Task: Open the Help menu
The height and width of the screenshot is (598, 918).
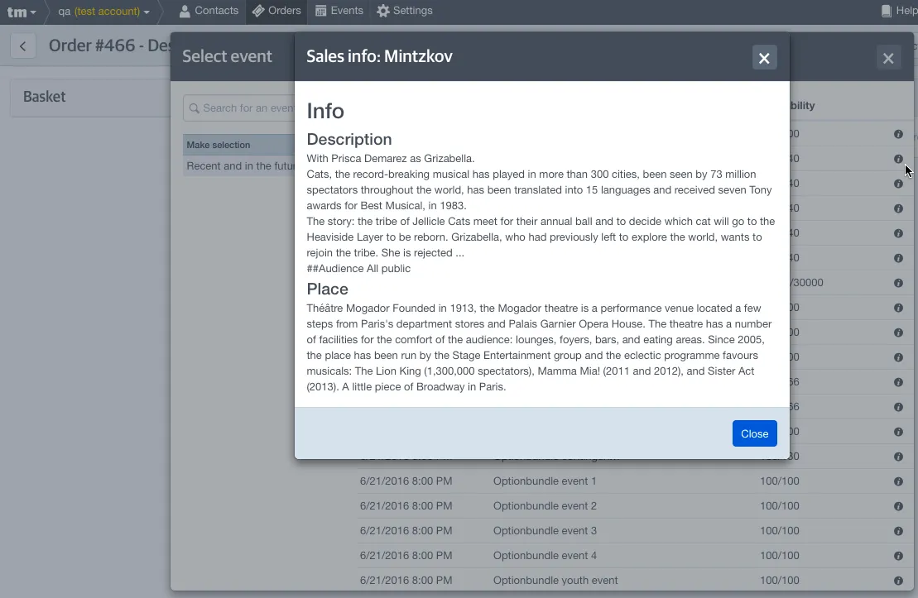Action: point(899,11)
